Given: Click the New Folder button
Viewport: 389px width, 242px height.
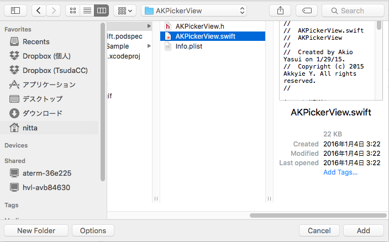Looking at the screenshot, I should click(x=36, y=230).
